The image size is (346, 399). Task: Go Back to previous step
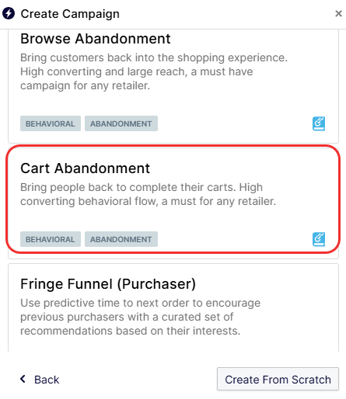(x=40, y=380)
